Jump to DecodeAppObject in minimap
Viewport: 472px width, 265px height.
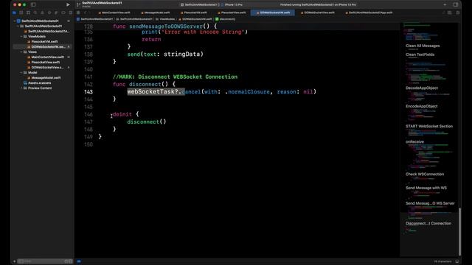tap(422, 88)
